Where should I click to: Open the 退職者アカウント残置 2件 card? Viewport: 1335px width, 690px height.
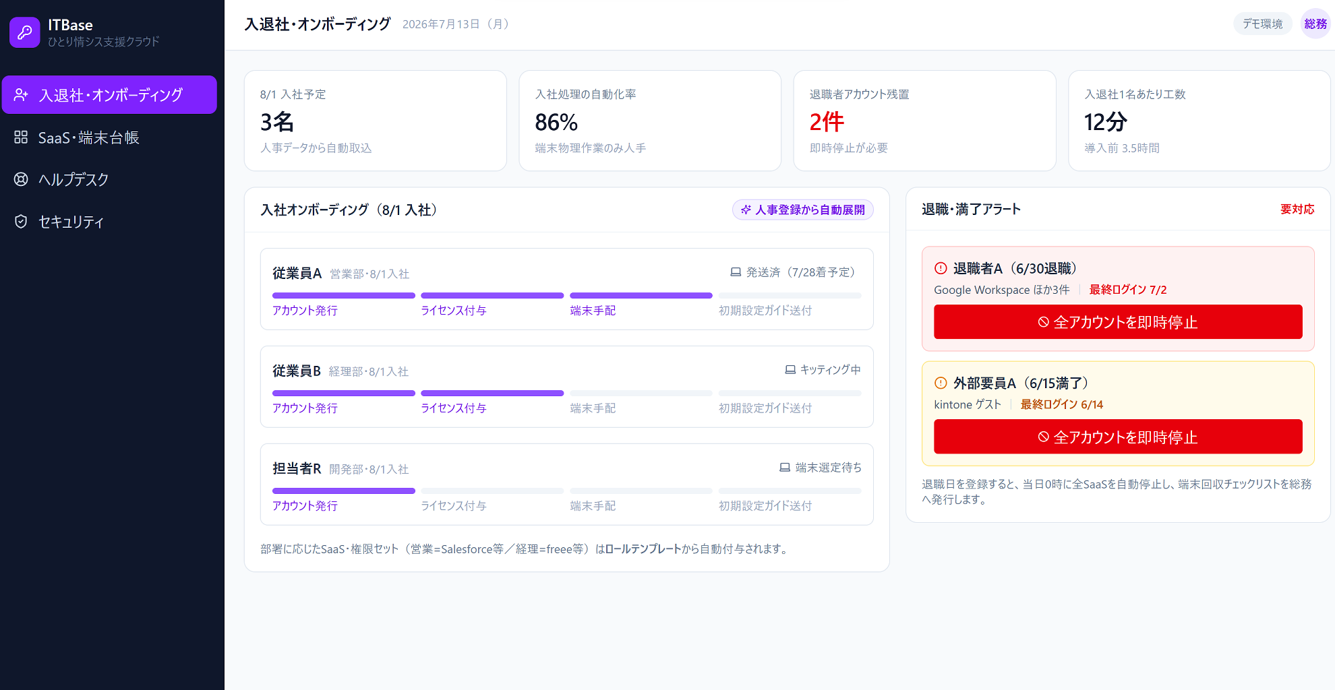(x=924, y=121)
